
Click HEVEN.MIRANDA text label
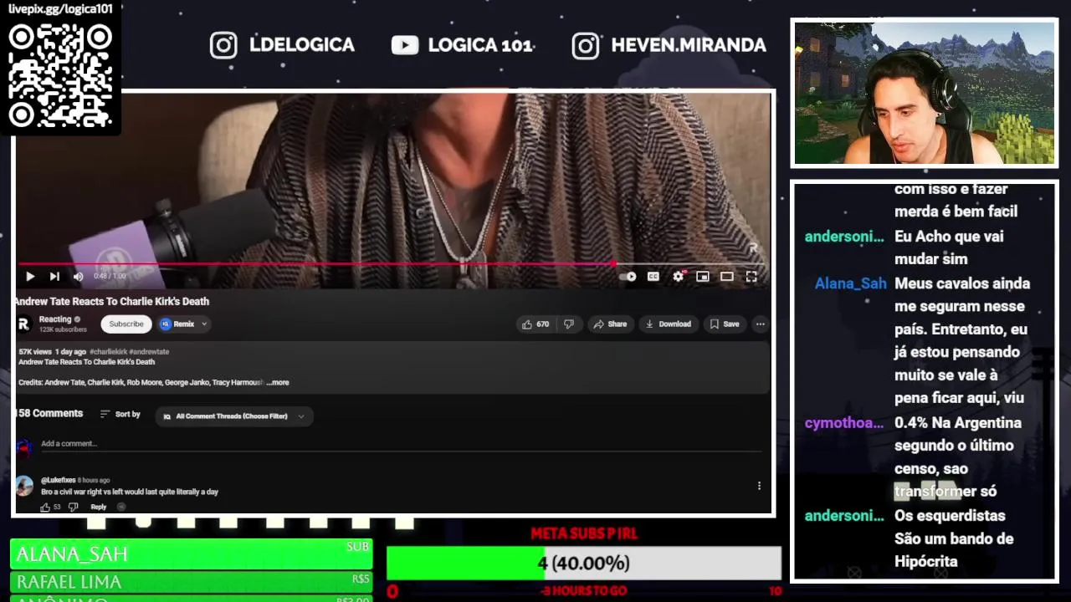click(689, 45)
